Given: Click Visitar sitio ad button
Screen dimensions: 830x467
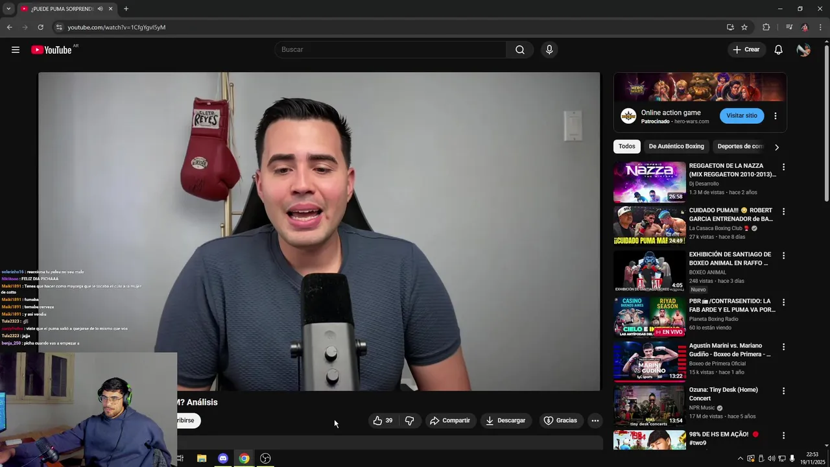Looking at the screenshot, I should [742, 115].
